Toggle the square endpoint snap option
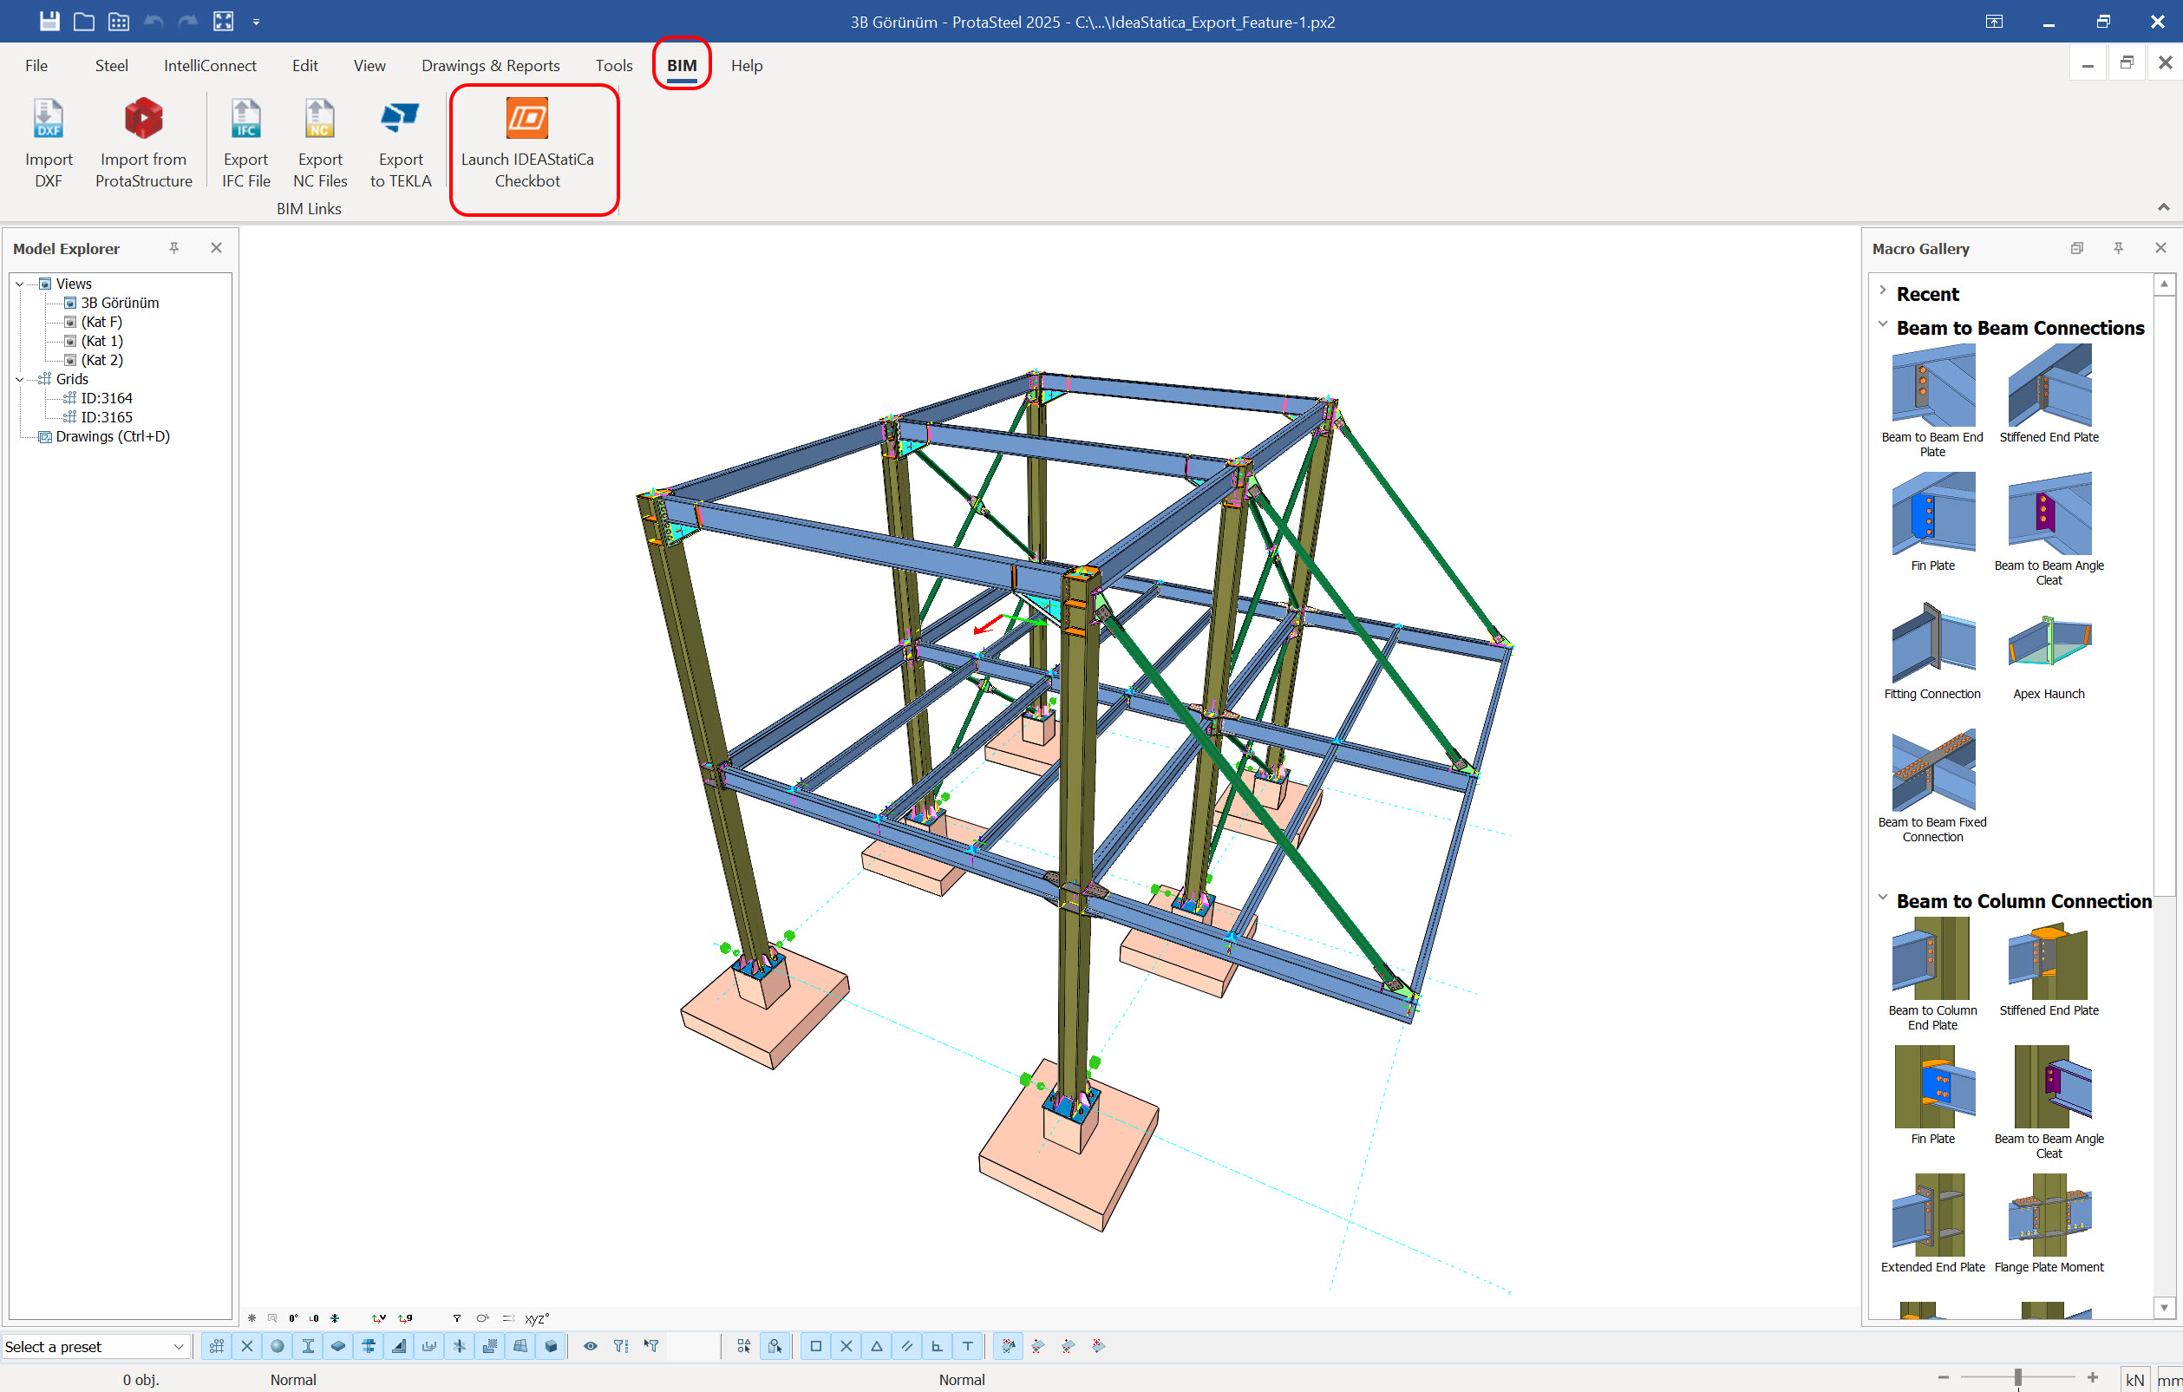Screen dimensions: 2183x1392 click(x=815, y=1346)
